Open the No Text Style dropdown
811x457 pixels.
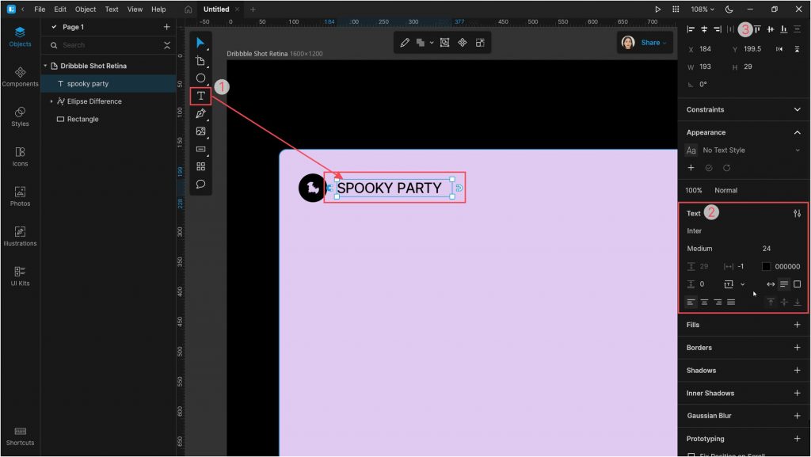(x=743, y=150)
